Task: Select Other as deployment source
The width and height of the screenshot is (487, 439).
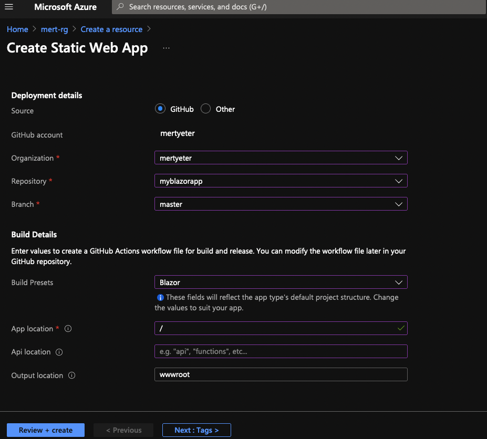Action: [x=205, y=109]
